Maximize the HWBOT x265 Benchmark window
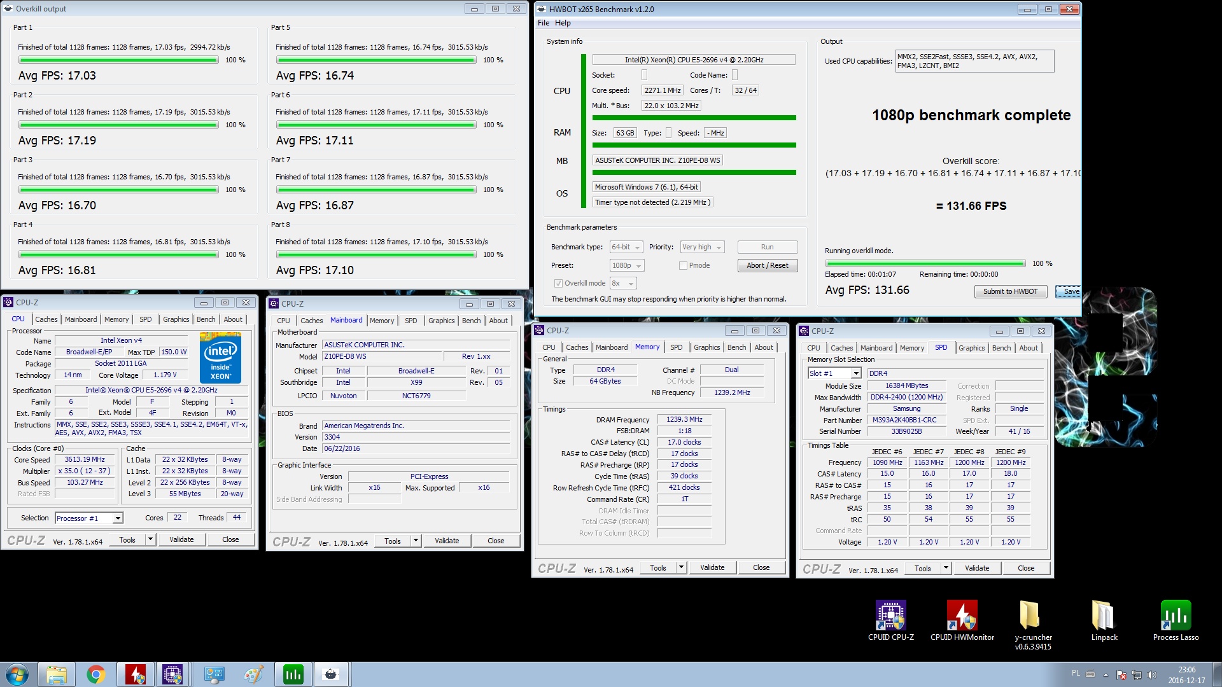Screen dimensions: 1222x687 tap(1048, 9)
